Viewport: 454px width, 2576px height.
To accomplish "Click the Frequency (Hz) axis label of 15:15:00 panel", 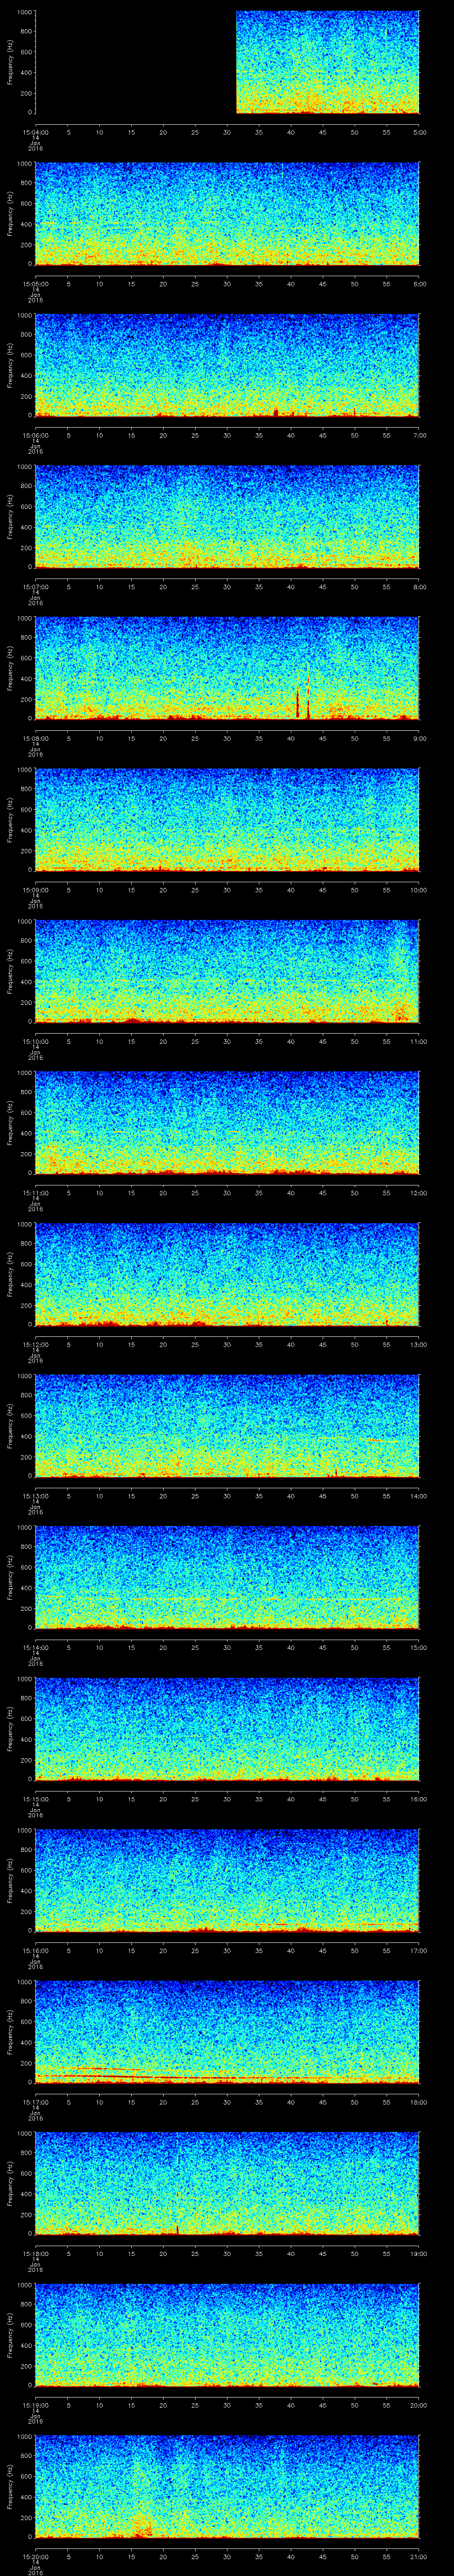I will point(10,1729).
